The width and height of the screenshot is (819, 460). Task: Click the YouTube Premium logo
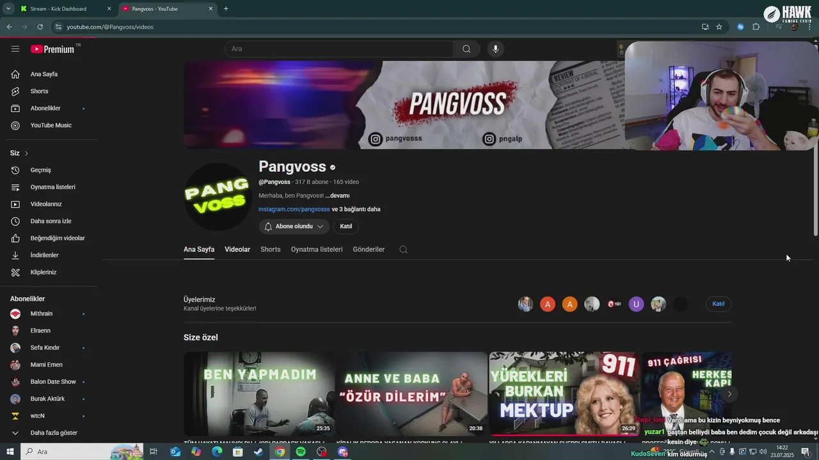click(x=53, y=49)
